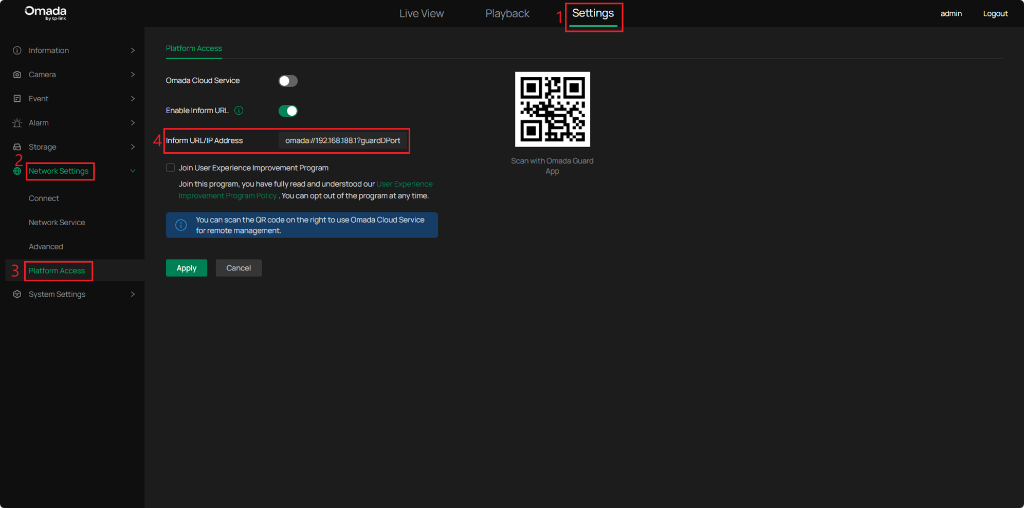Image resolution: width=1024 pixels, height=508 pixels.
Task: Click the Event sidebar icon
Action: coord(17,99)
